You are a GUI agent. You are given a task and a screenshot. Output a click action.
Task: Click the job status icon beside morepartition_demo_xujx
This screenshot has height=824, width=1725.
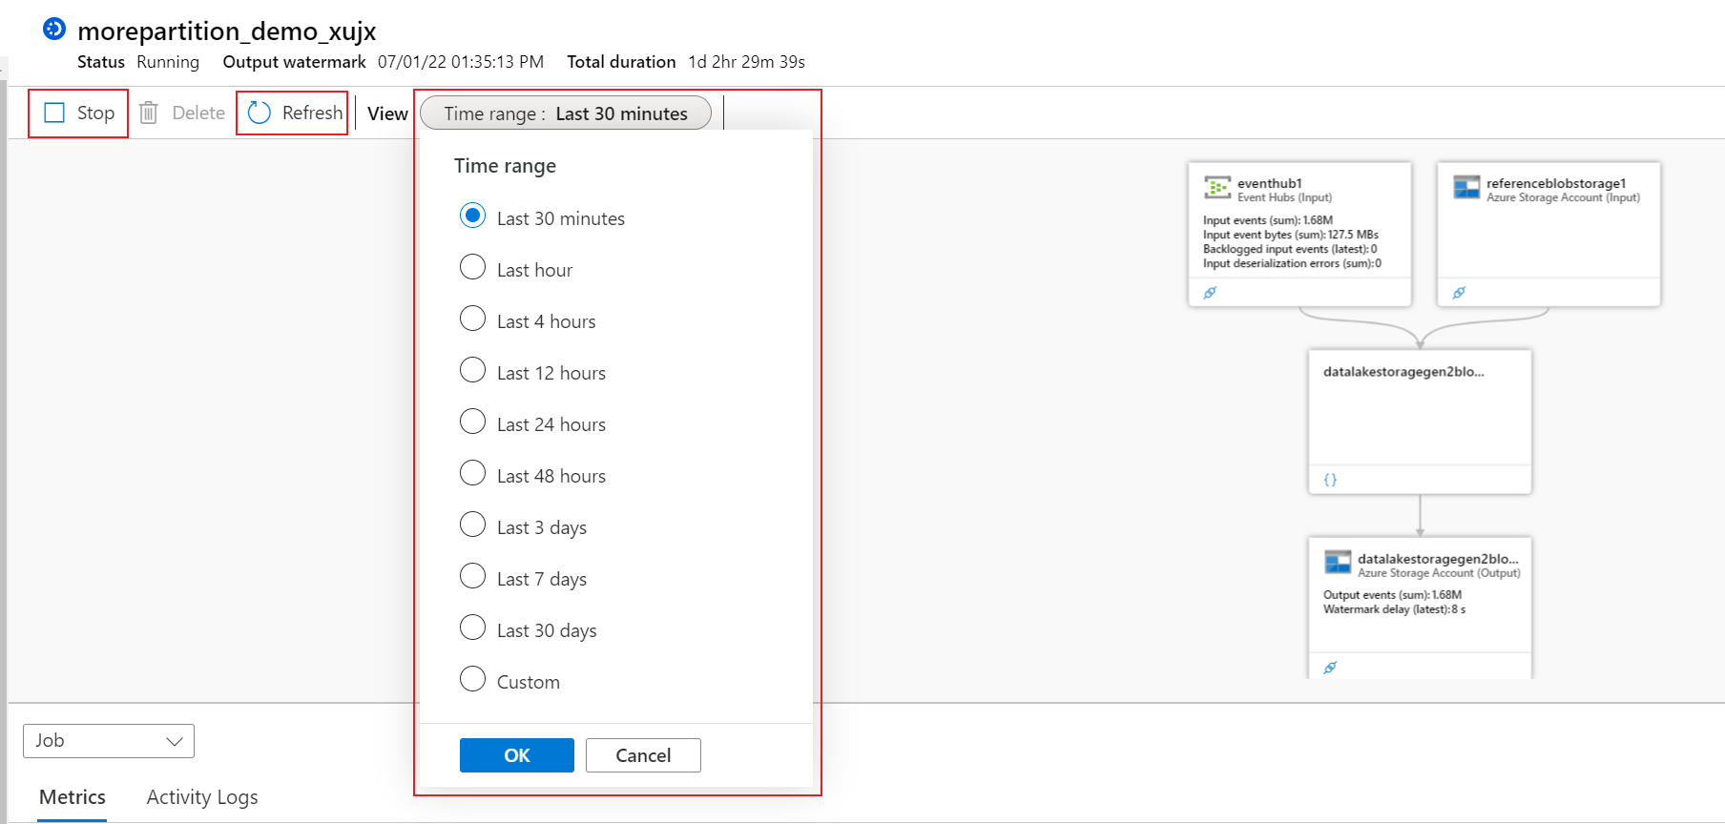coord(54,30)
